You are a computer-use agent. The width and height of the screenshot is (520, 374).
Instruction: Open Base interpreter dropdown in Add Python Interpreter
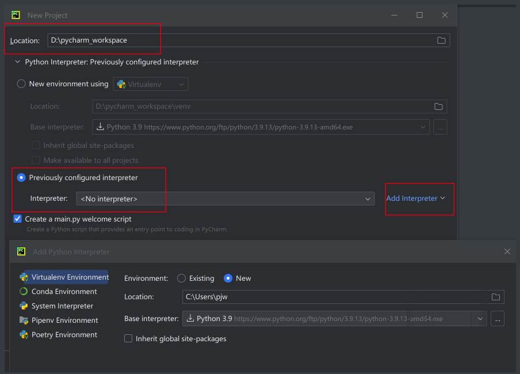334,319
